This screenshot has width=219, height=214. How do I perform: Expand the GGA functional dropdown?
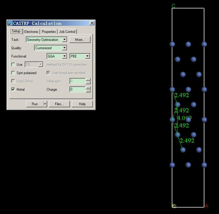[64, 56]
